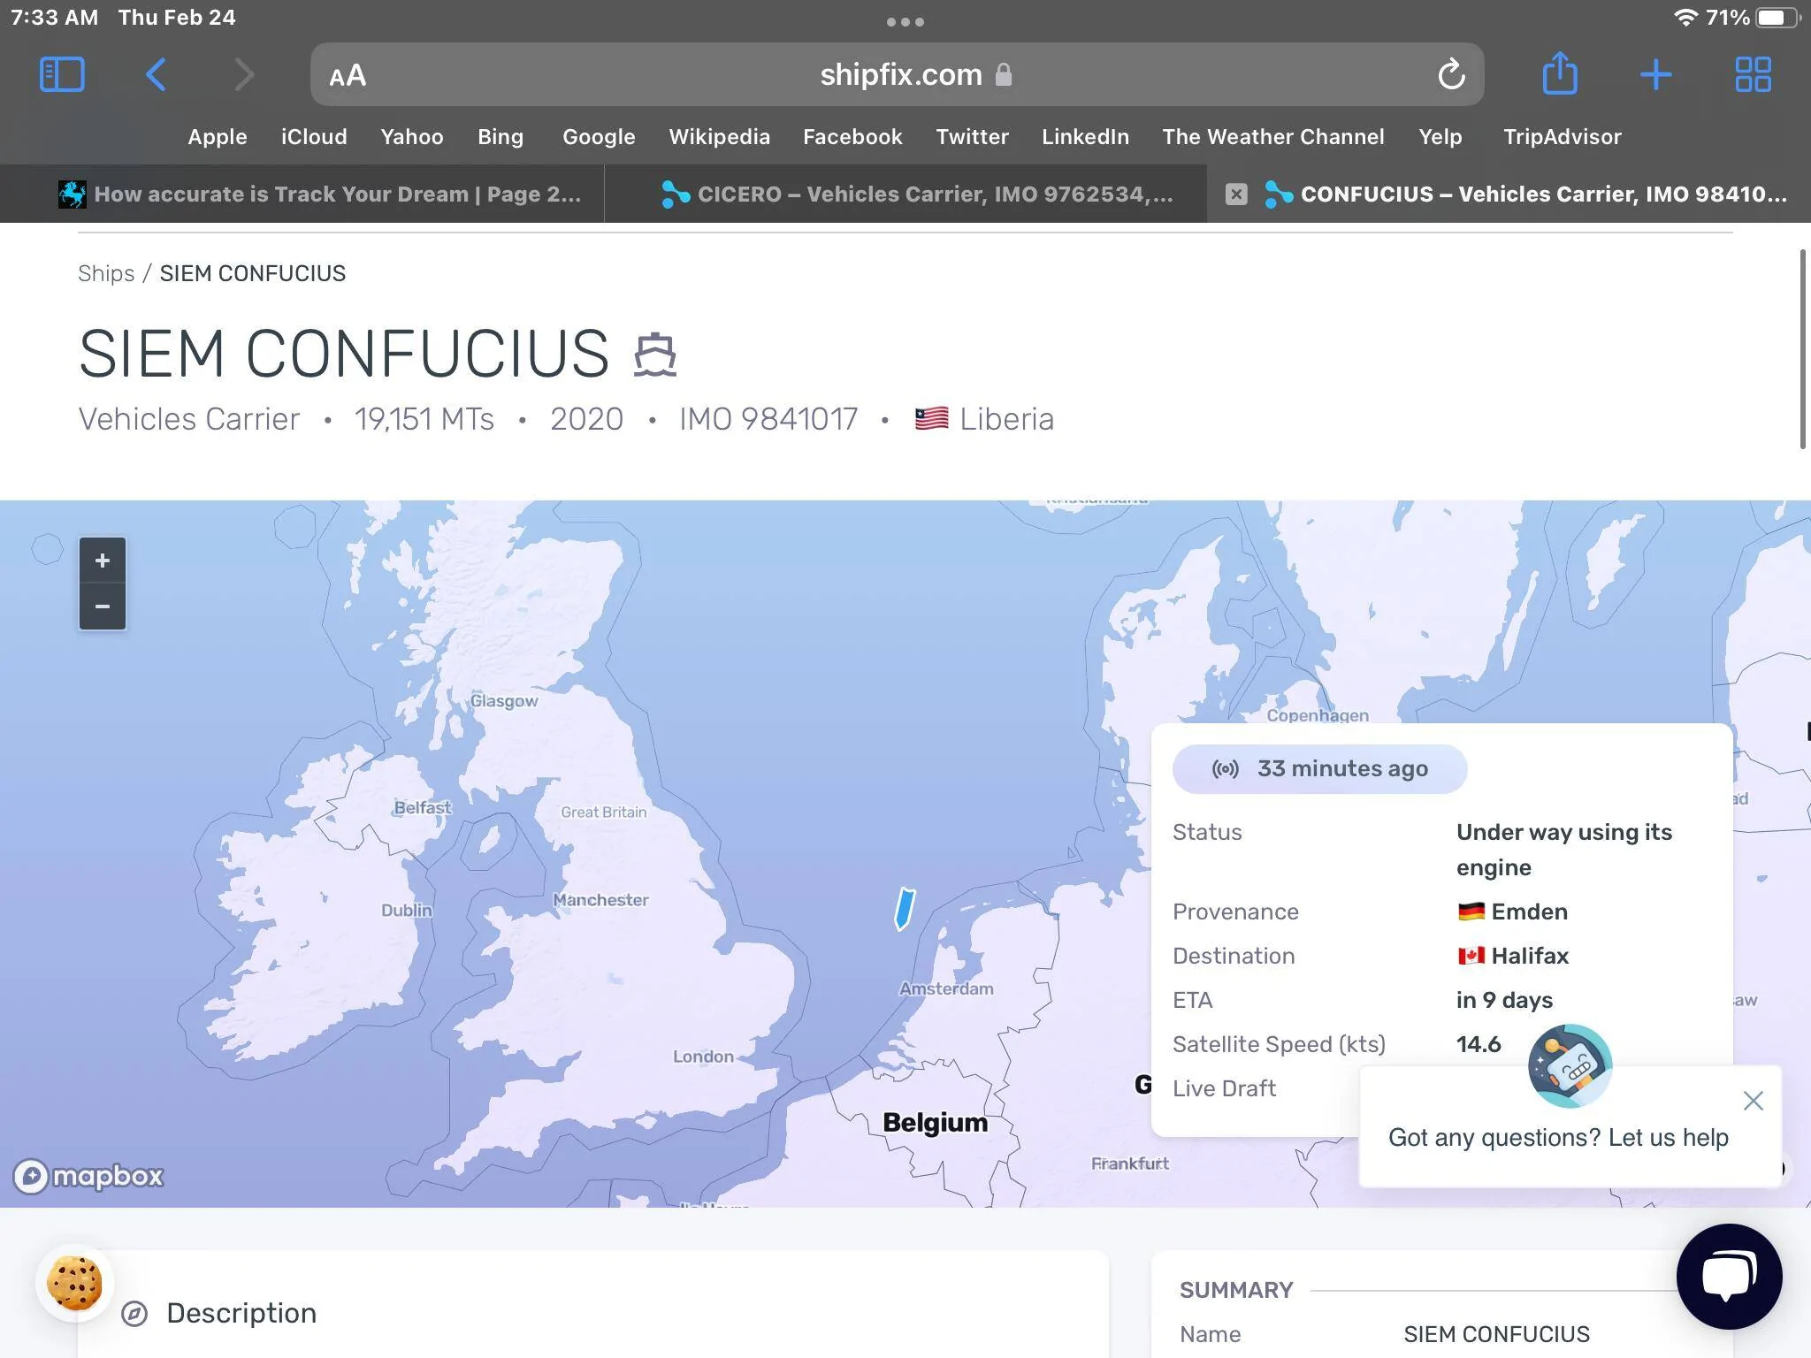Open the Yelp bookmark
The image size is (1811, 1358).
click(1440, 137)
